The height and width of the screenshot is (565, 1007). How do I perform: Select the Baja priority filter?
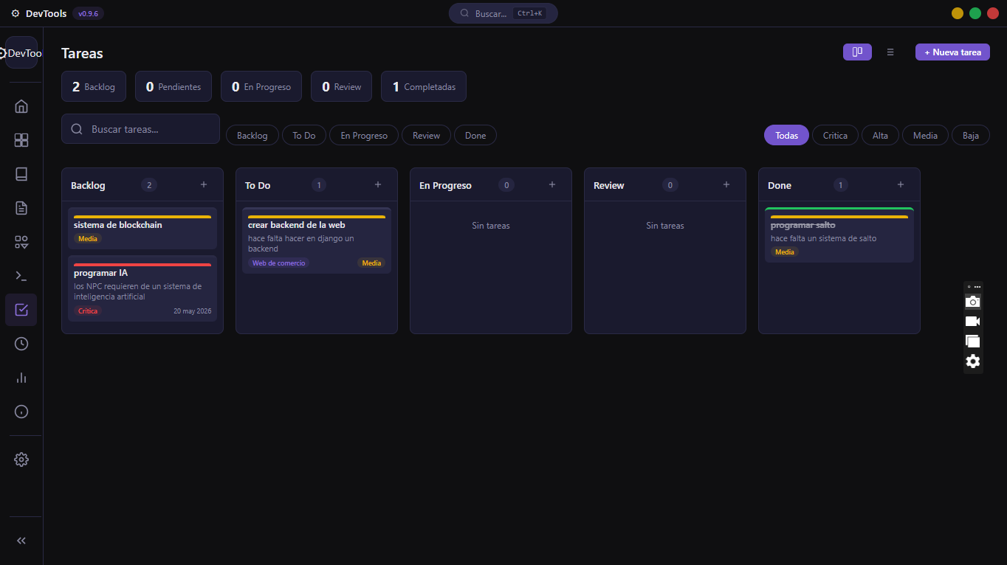(971, 136)
